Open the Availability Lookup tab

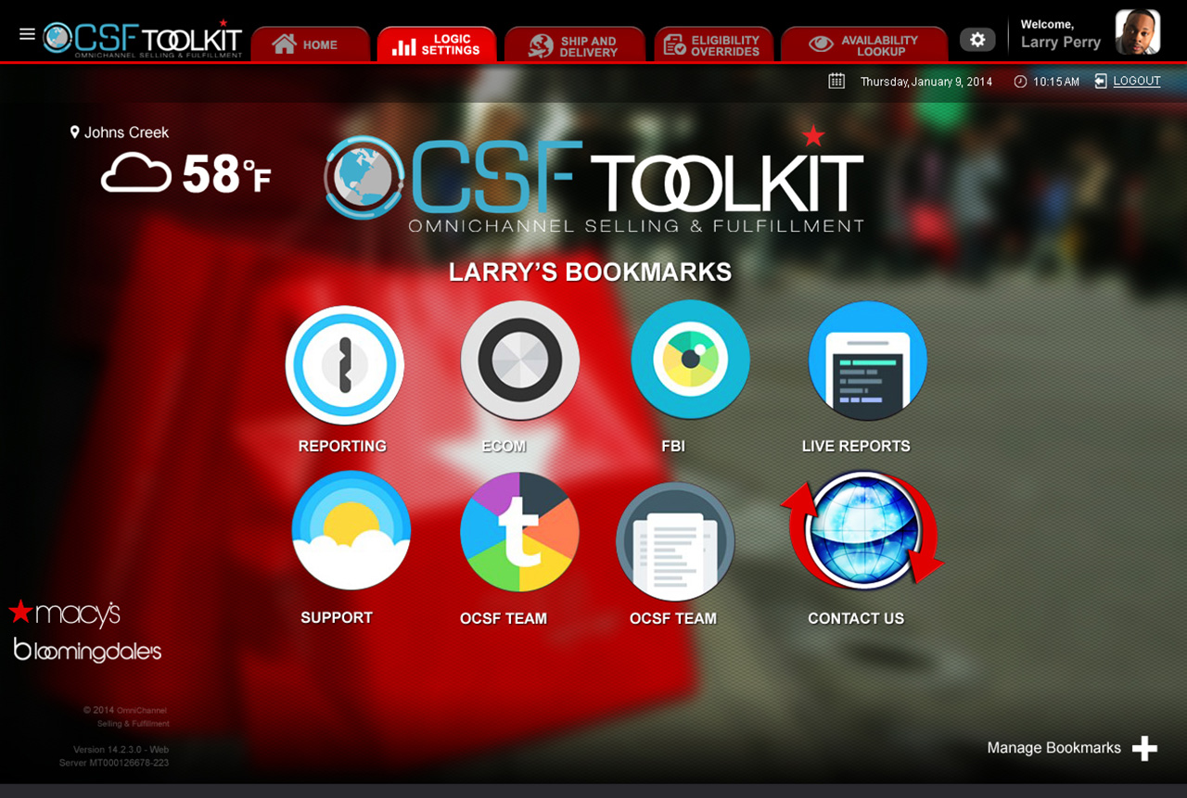coord(863,45)
